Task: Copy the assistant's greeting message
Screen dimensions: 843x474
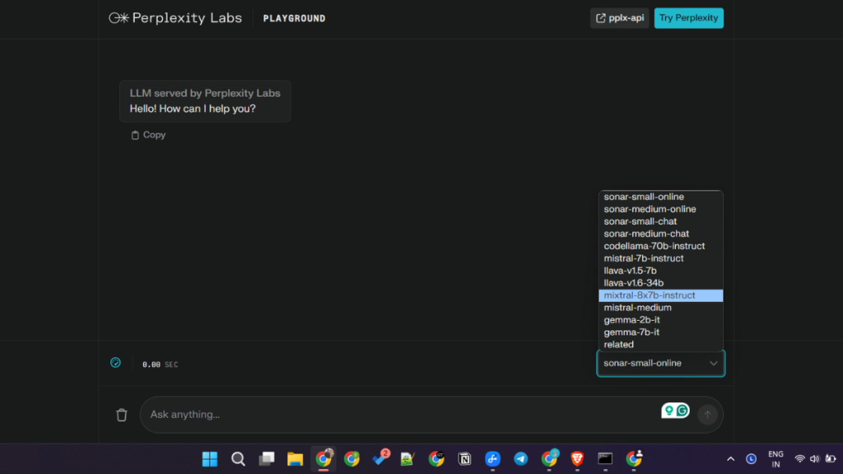Action: coord(148,135)
